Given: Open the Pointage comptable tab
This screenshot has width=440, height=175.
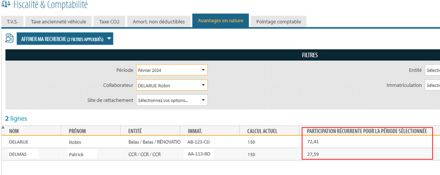Looking at the screenshot, I should click(278, 22).
